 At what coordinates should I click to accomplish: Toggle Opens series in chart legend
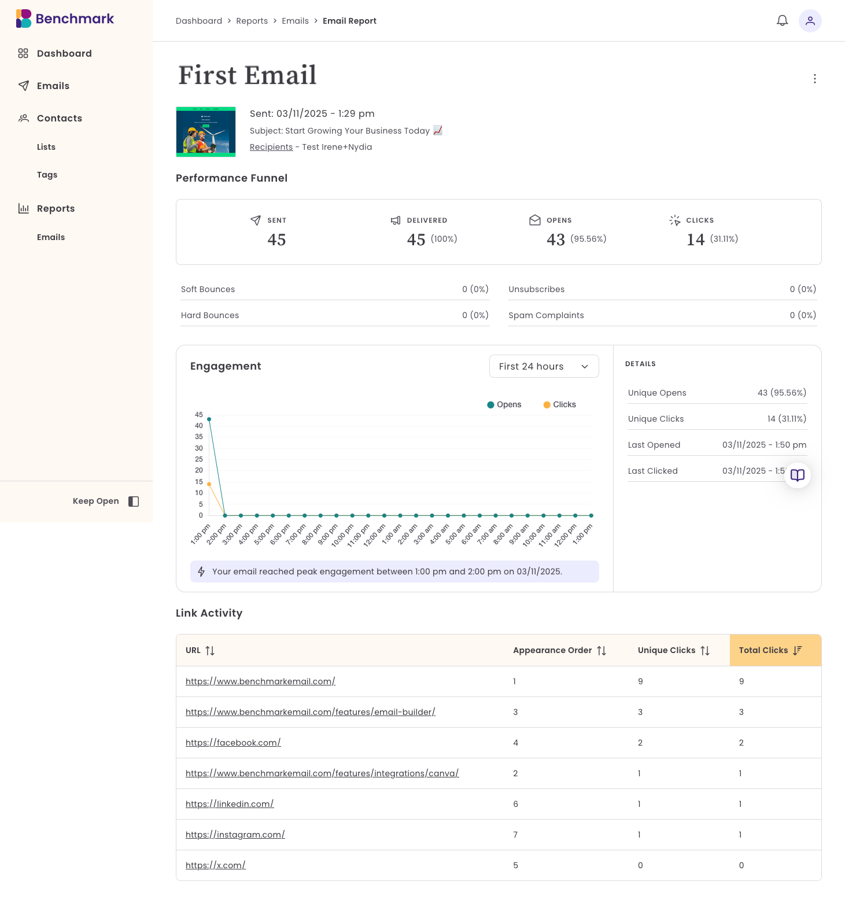(504, 405)
